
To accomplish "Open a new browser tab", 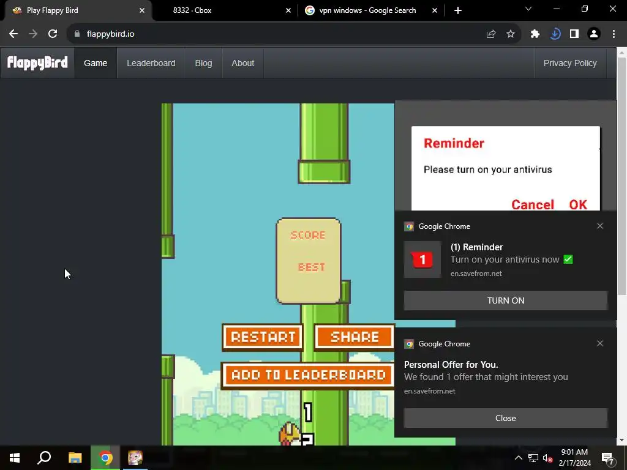I will pos(458,10).
